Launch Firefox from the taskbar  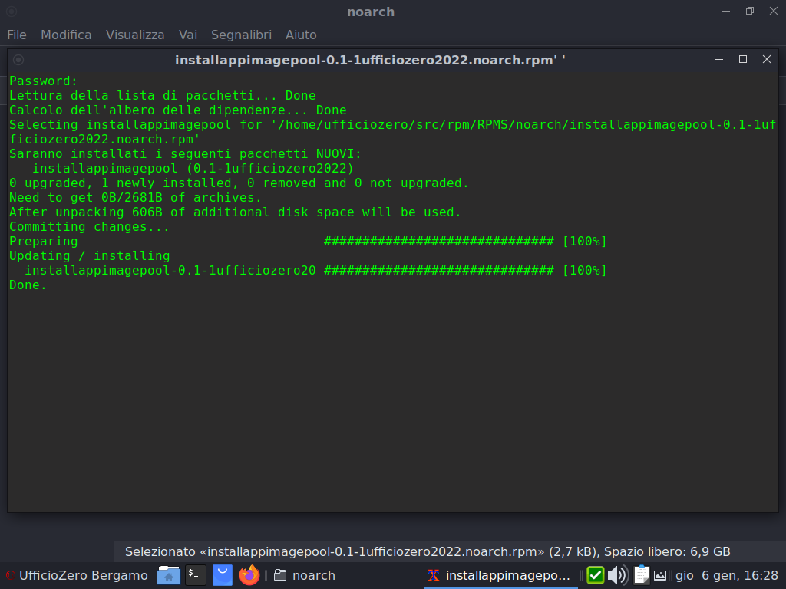[x=249, y=574]
